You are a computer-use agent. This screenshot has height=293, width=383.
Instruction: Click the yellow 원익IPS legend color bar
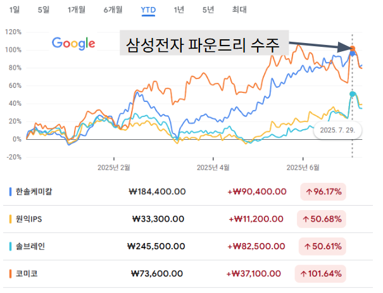(x=10, y=219)
